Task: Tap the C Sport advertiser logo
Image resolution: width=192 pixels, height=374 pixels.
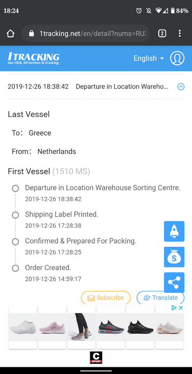Action: click(96, 357)
